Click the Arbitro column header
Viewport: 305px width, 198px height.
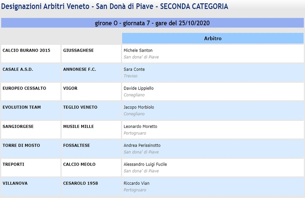tap(213, 38)
